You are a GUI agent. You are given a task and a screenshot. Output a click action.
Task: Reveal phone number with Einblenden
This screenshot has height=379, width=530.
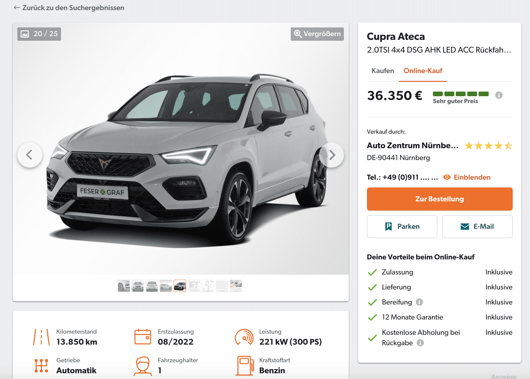coord(467,177)
